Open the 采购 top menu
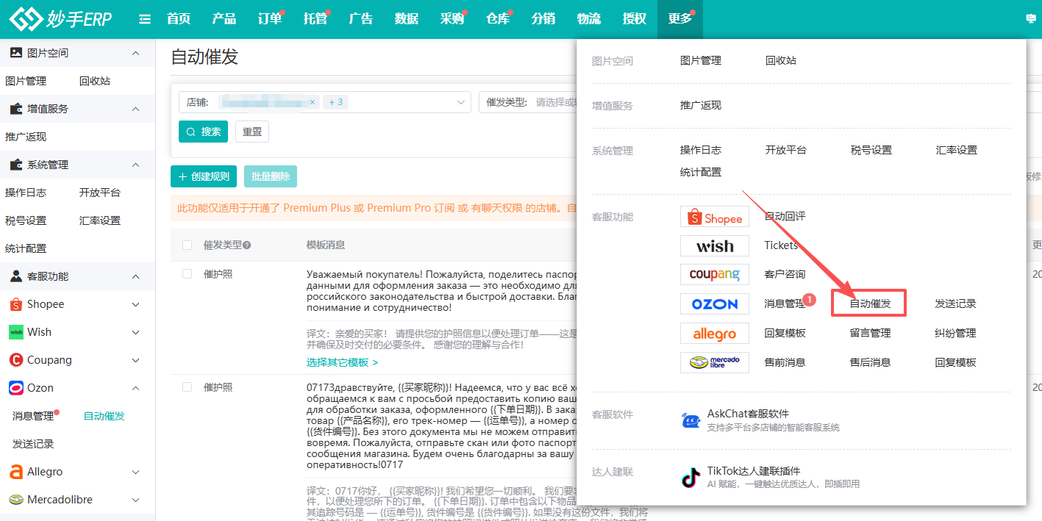The image size is (1042, 521). coord(452,19)
